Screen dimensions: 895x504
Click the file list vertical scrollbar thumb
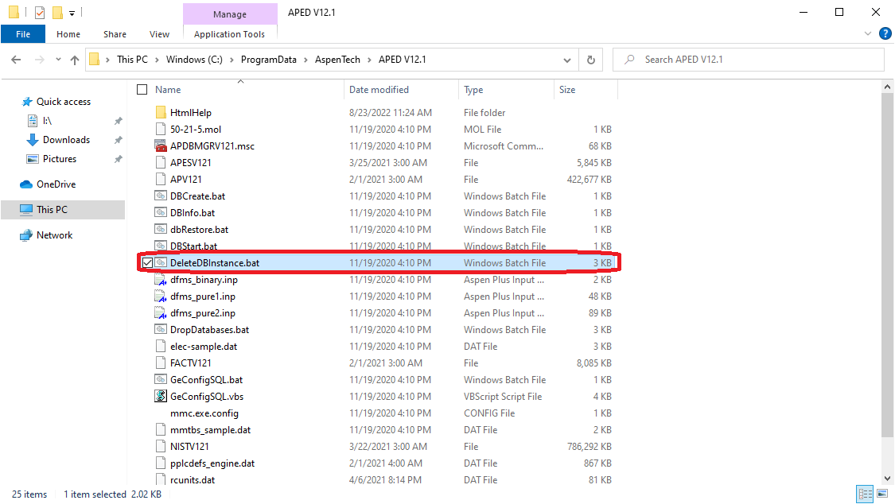click(887, 265)
